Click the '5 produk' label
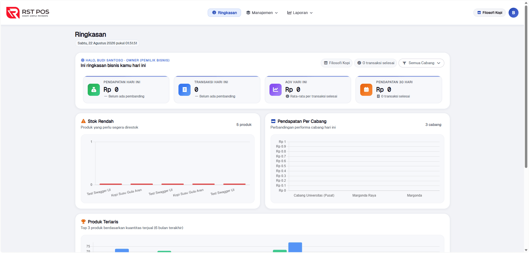The width and height of the screenshot is (529, 253). click(x=244, y=125)
